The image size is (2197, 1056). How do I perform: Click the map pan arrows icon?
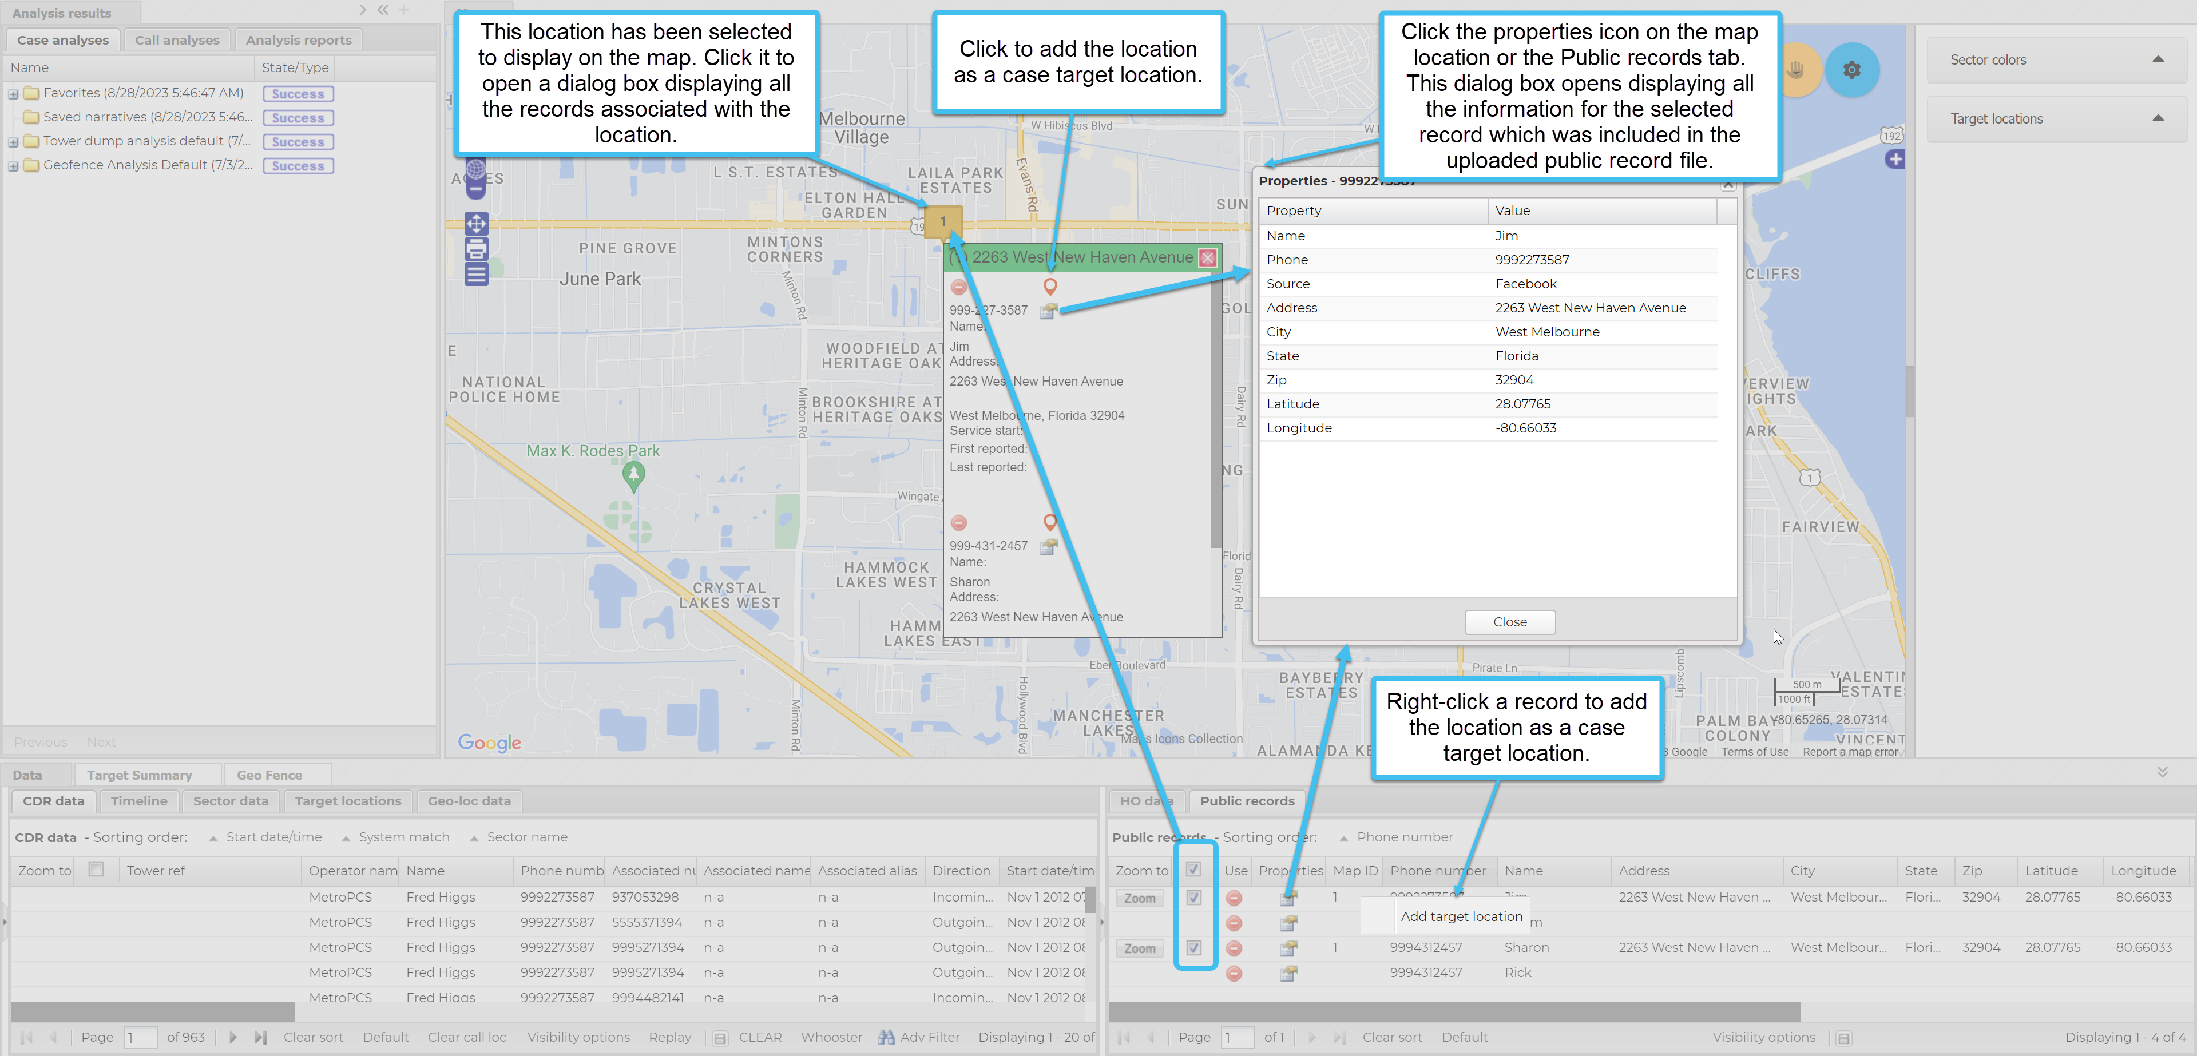(x=476, y=224)
